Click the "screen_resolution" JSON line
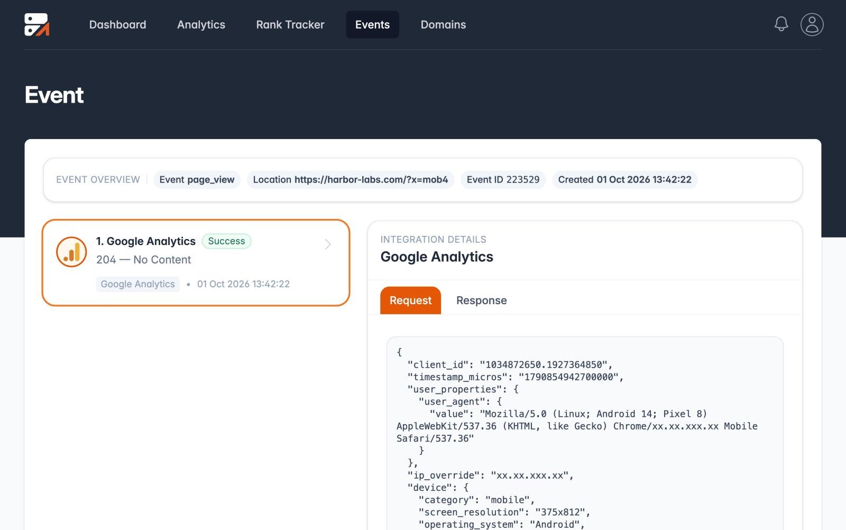The width and height of the screenshot is (846, 530). (x=504, y=512)
